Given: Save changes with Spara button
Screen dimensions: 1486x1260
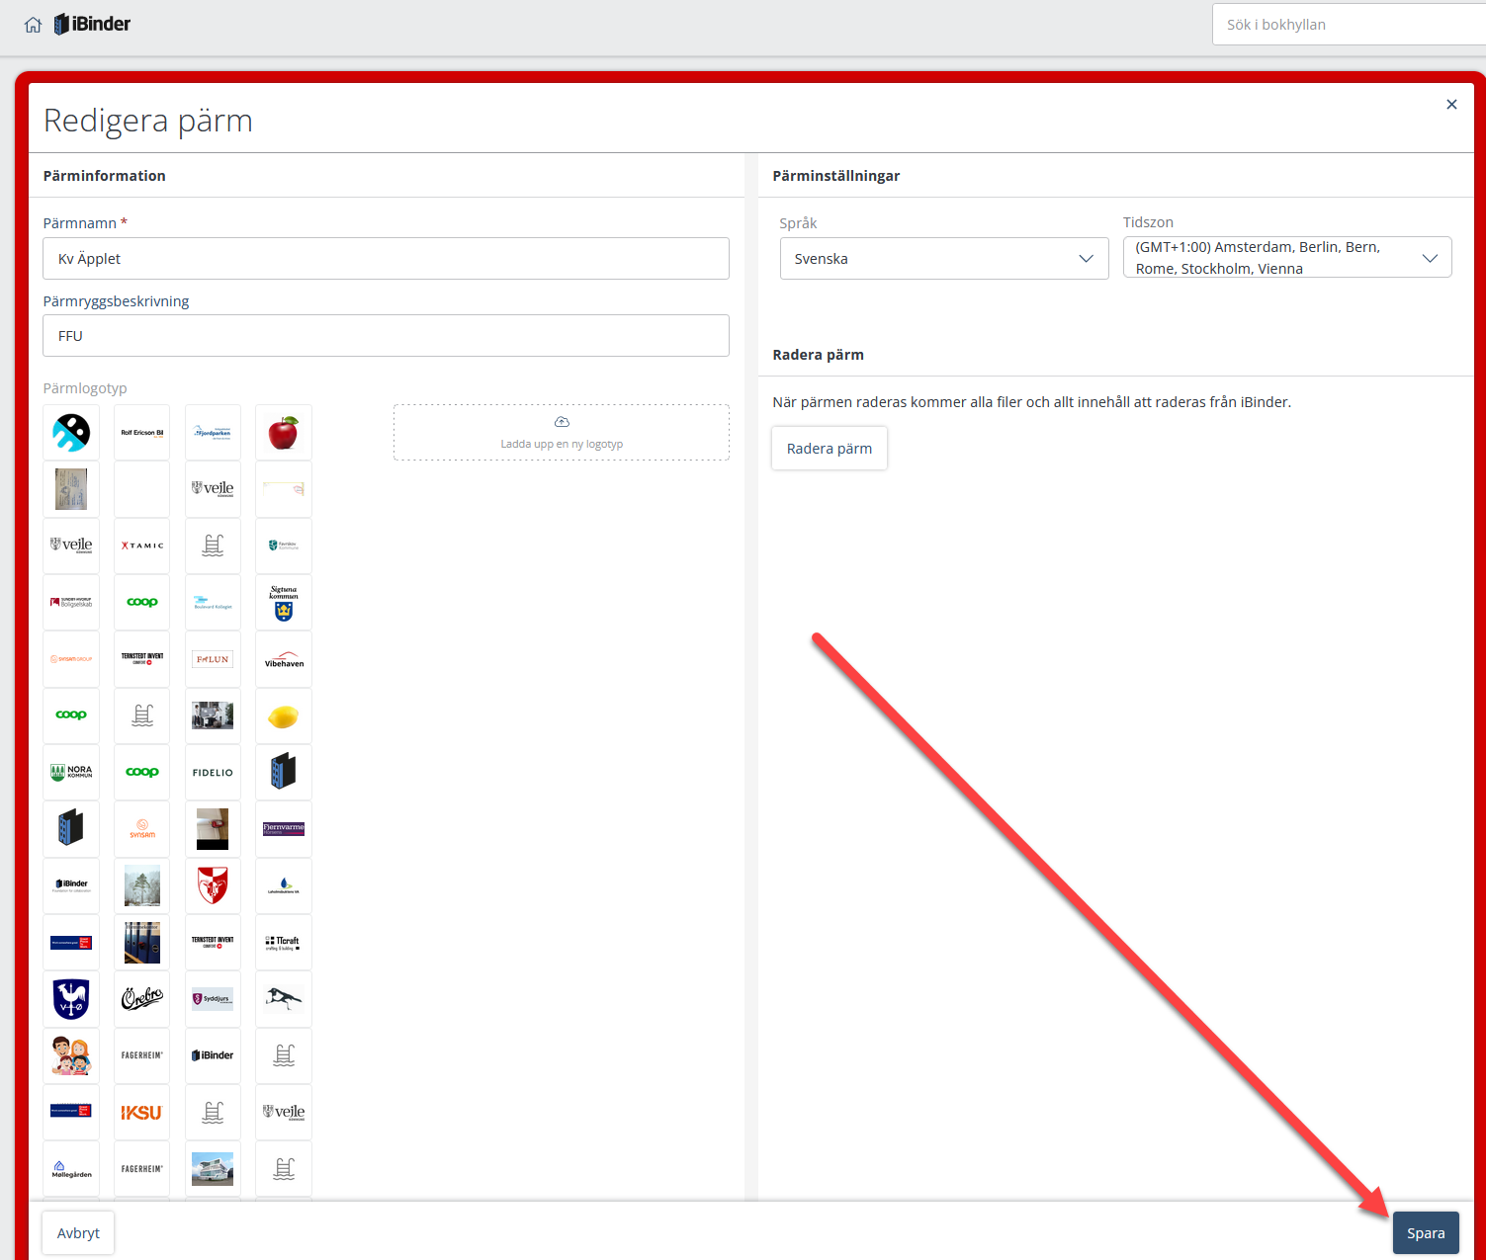Looking at the screenshot, I should [x=1426, y=1232].
